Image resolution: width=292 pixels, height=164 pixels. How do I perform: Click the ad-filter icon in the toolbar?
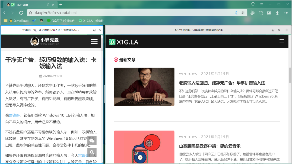[252, 13]
